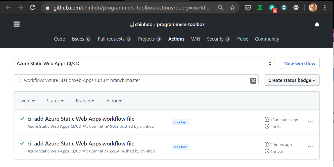
Task: Click the '2m 9s' duration text
Action: 276,126
